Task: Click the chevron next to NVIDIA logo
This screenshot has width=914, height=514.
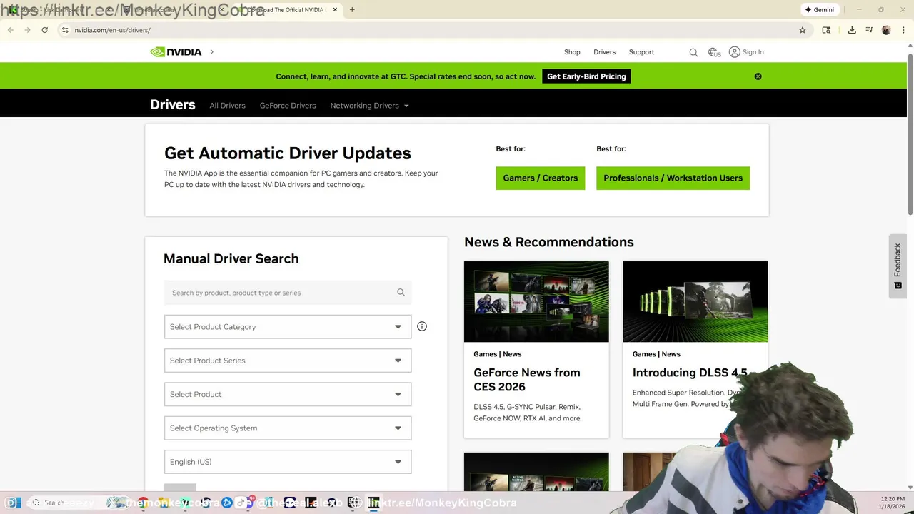Action: [211, 52]
